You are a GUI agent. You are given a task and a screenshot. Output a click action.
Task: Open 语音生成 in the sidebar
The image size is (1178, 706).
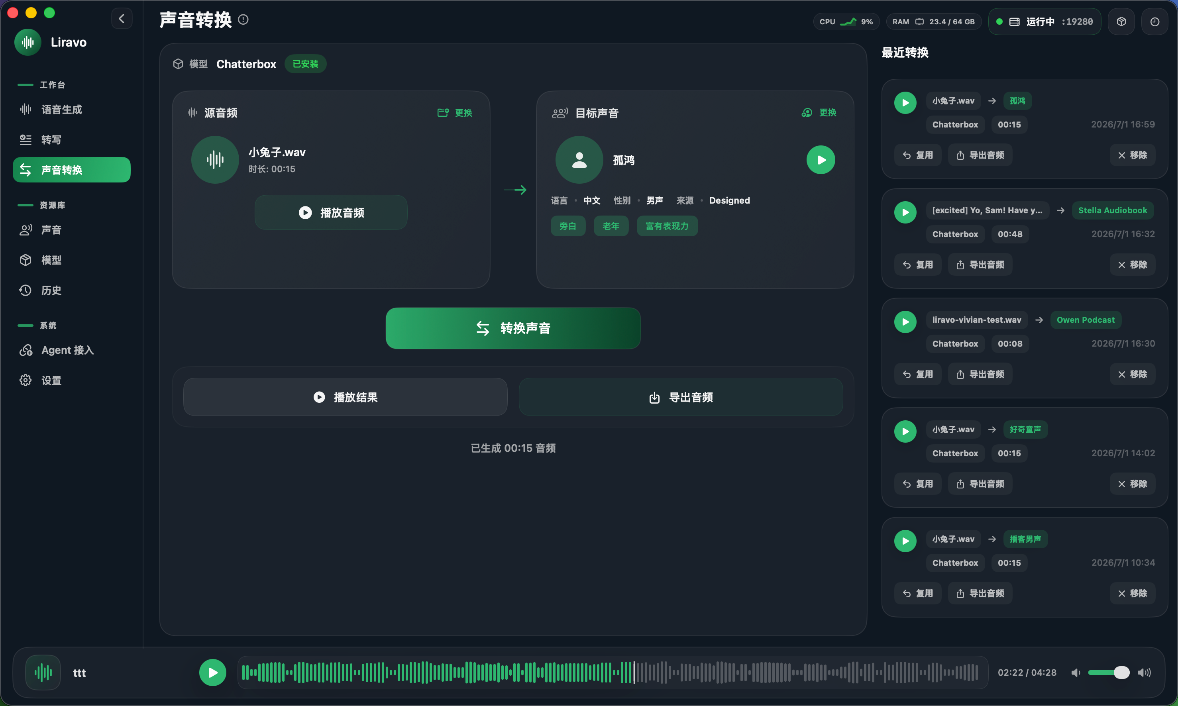click(71, 110)
